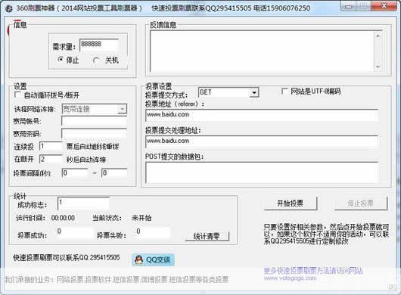Click the feedback scrollbar up arrow

point(378,36)
